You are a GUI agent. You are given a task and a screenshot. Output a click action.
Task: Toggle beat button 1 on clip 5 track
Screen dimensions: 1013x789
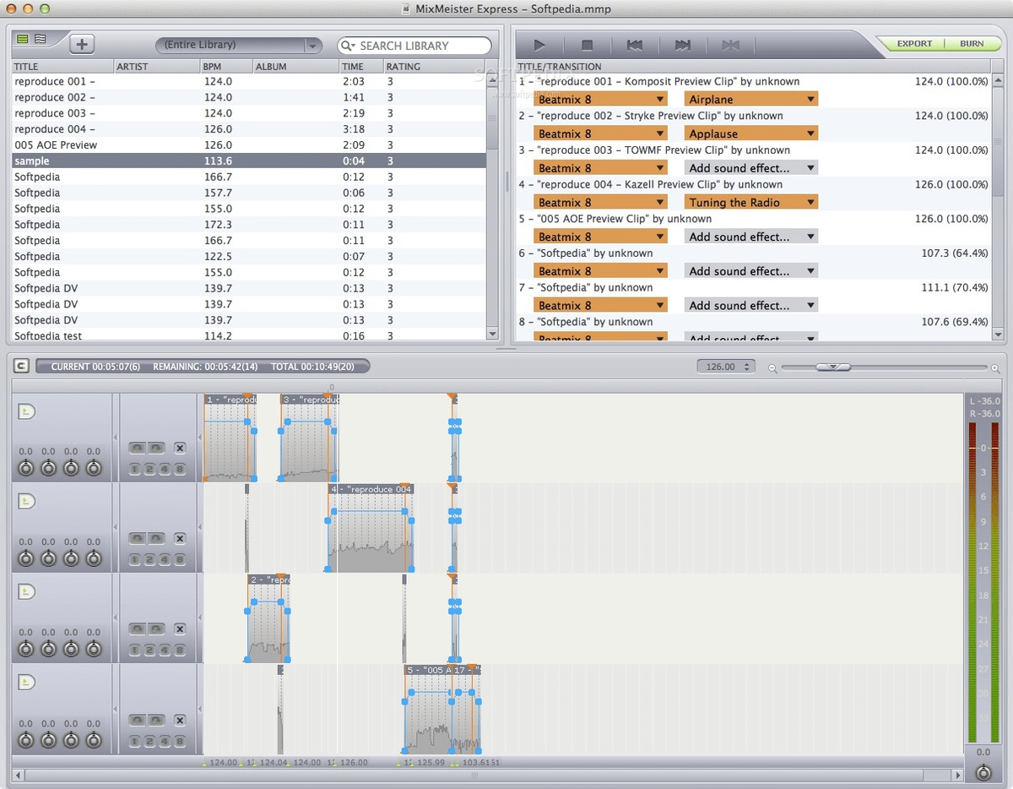click(135, 741)
